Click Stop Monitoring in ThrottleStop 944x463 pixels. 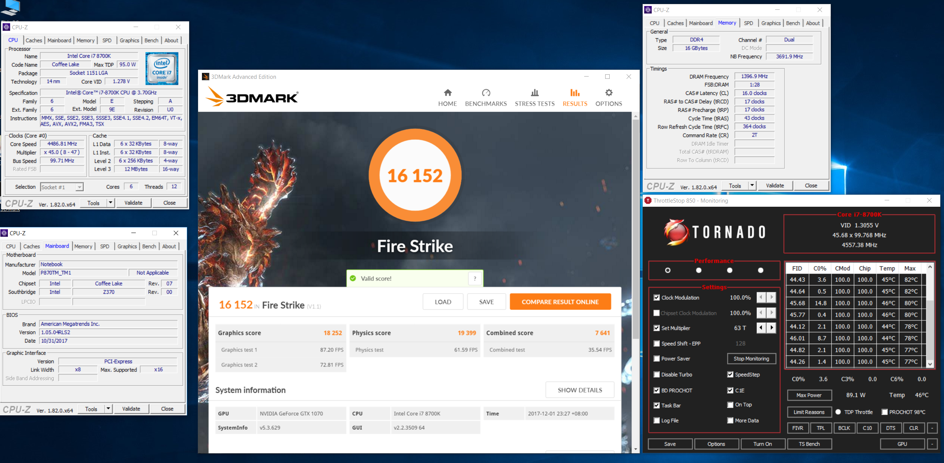[x=751, y=359]
